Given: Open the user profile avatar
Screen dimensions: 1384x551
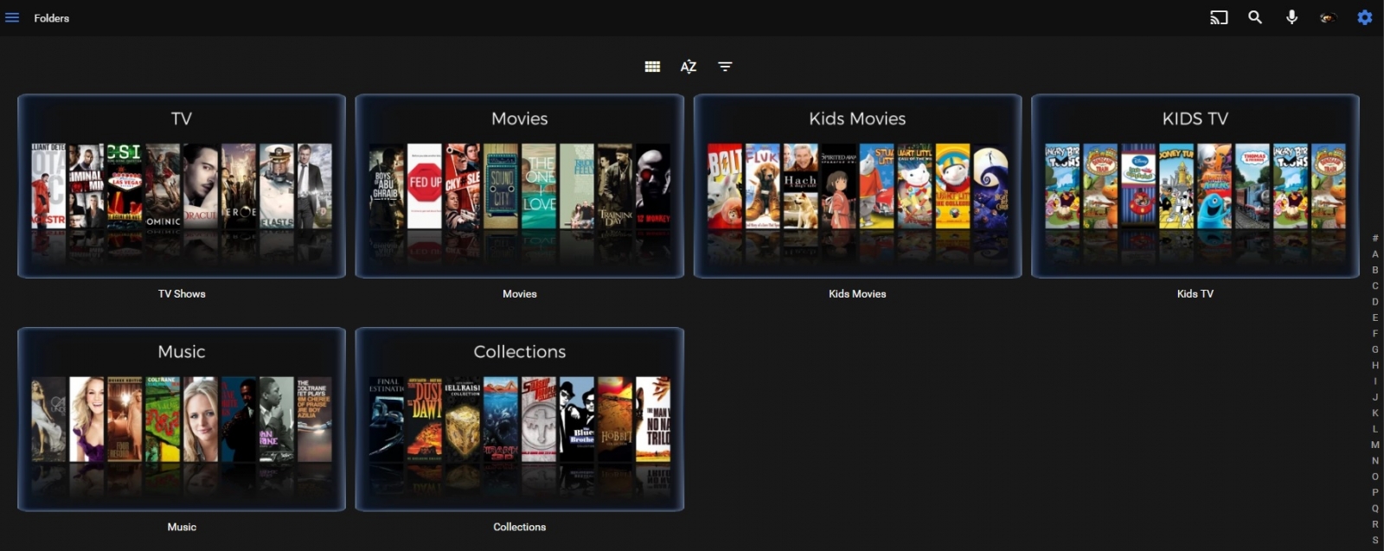Looking at the screenshot, I should pyautogui.click(x=1328, y=17).
